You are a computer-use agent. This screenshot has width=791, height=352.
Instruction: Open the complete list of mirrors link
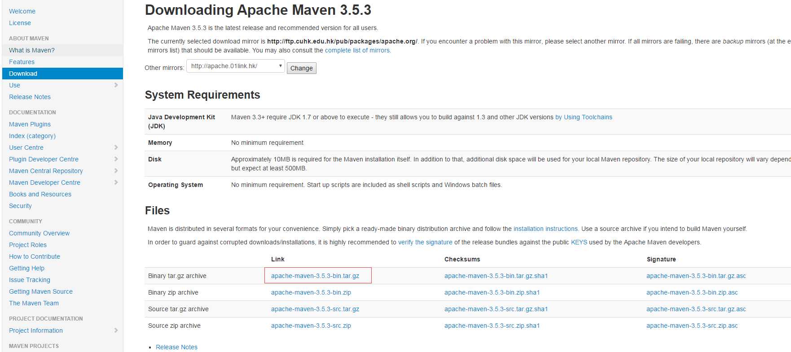(x=357, y=50)
